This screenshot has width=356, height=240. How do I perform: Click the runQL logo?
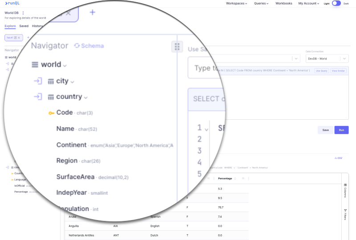tap(12, 4)
